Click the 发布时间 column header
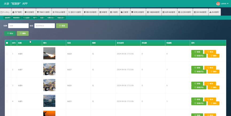Screen dimensions: 231x116 128,43
